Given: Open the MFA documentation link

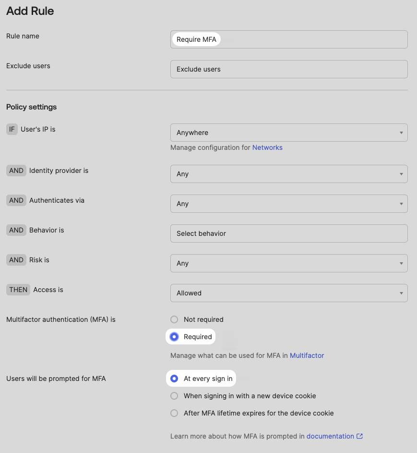Looking at the screenshot, I should click(330, 436).
